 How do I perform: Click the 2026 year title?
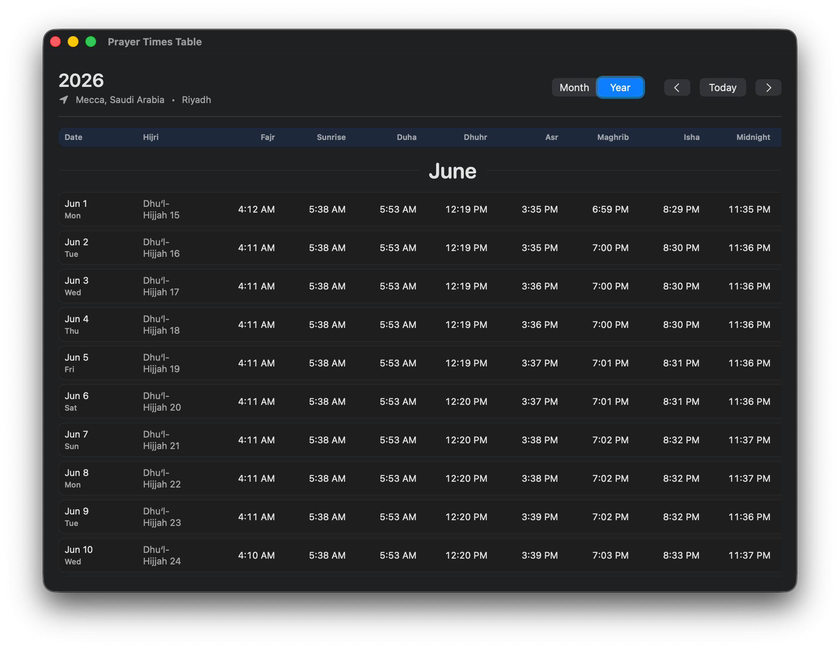[81, 80]
